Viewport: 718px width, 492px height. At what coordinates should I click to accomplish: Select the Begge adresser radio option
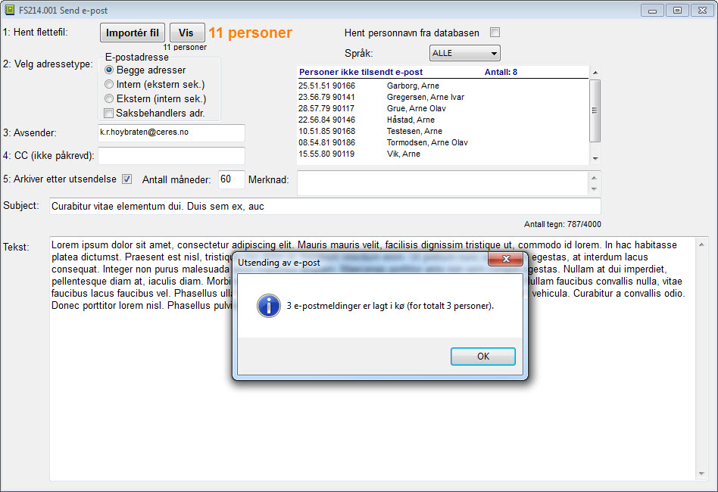(109, 70)
